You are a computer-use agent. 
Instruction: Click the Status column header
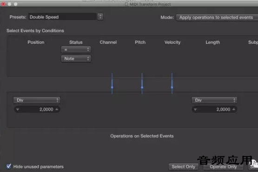[76, 42]
